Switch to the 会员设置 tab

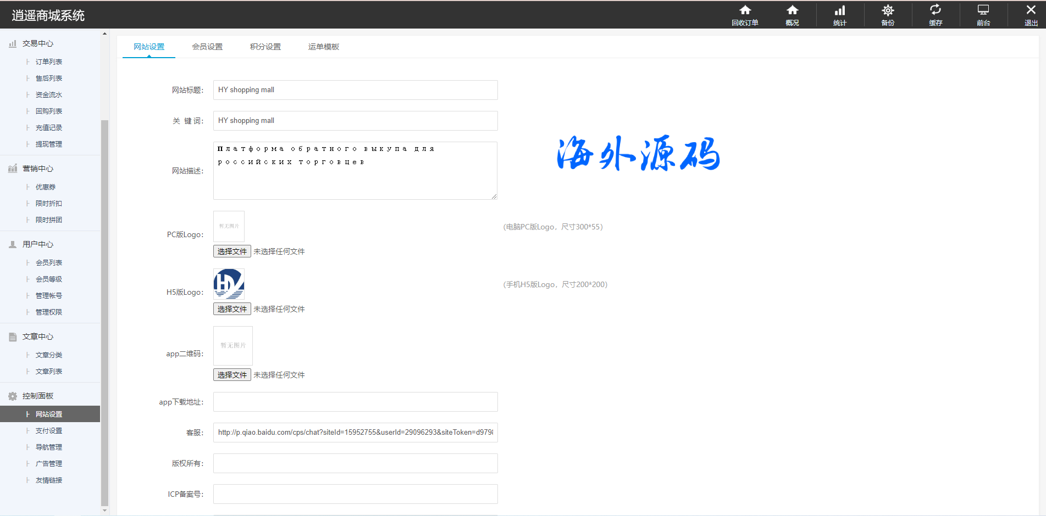pos(207,47)
